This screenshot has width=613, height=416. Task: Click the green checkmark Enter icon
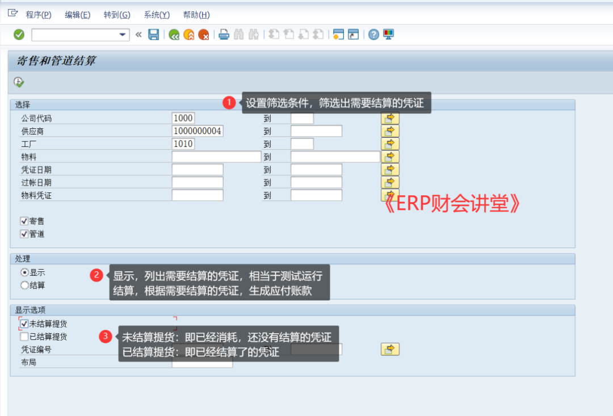click(x=19, y=35)
